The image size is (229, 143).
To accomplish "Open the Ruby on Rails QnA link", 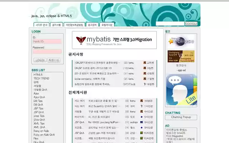I will click(x=44, y=135).
